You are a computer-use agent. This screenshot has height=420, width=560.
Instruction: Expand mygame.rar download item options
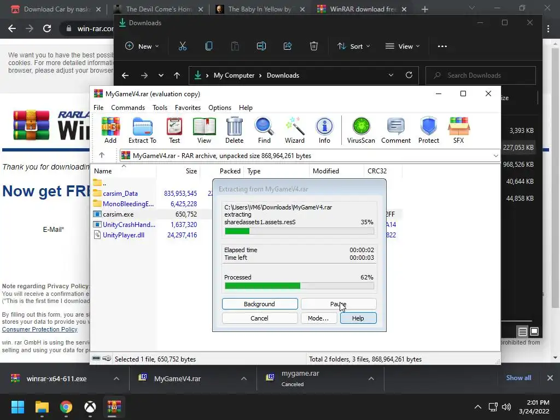point(371,378)
